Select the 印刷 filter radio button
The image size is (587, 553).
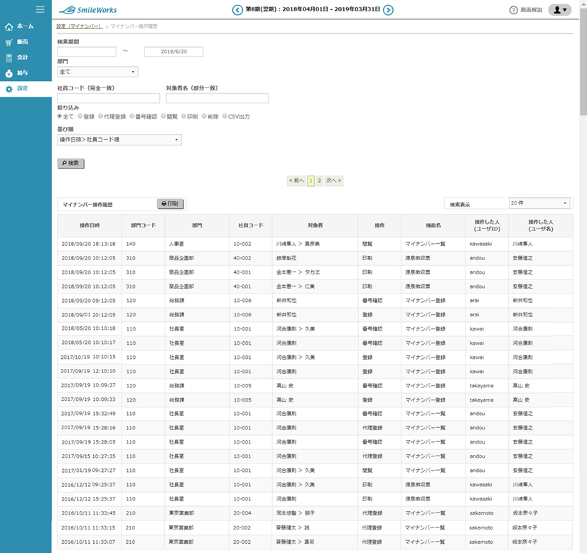tap(184, 116)
